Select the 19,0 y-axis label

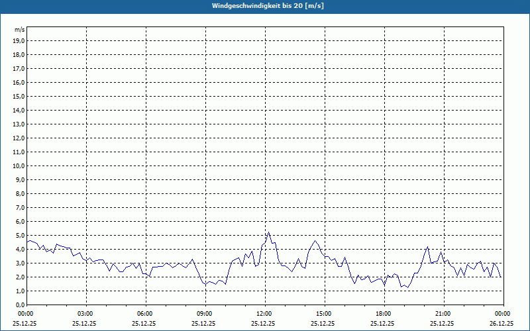19,40
